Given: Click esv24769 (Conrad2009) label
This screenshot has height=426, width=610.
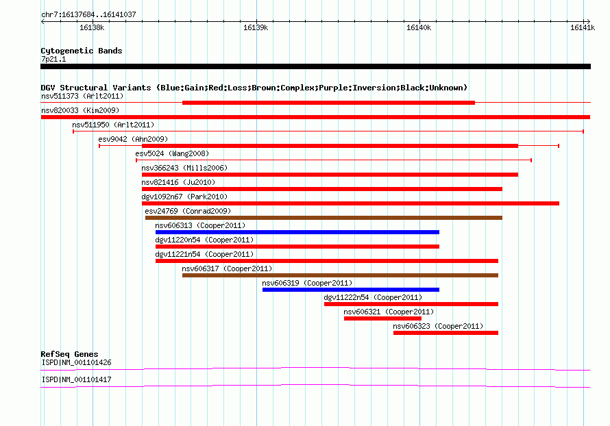Looking at the screenshot, I should coord(188,211).
